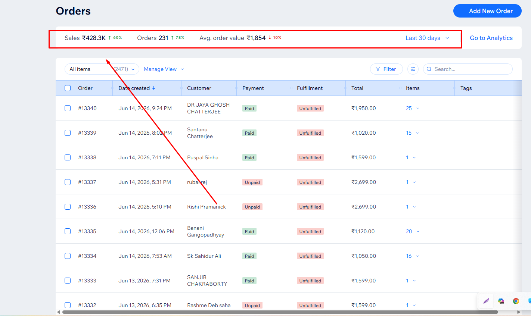Click the total ₹1,020.00 for order #13339

tap(364, 133)
